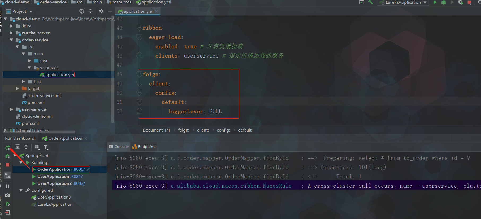
Task: Close the application.yml editor tab
Action: [157, 11]
